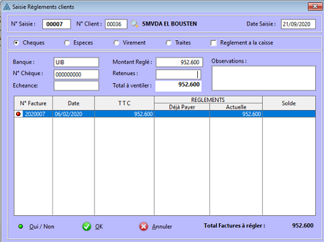Click the Déjà Payer cell of invoice 2020007

[x=182, y=114]
